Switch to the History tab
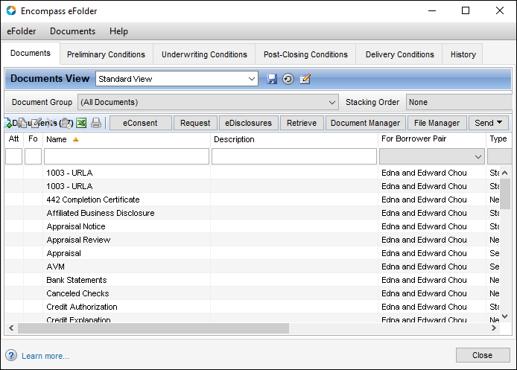The width and height of the screenshot is (517, 370). tap(463, 54)
